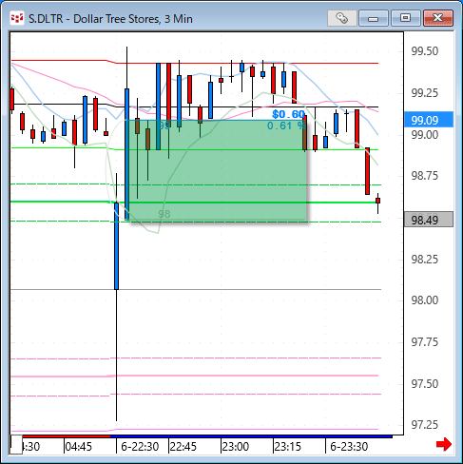Click the 98.25 price axis label
463x464 pixels.
425,260
